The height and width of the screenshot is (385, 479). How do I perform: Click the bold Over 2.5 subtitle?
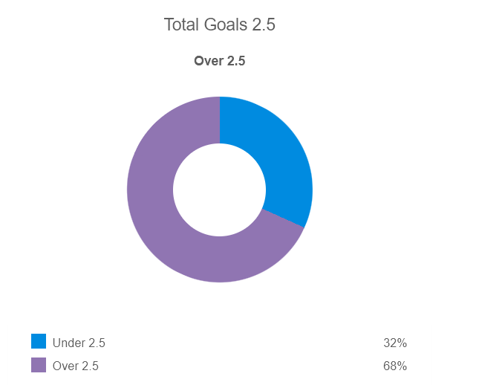pyautogui.click(x=220, y=61)
